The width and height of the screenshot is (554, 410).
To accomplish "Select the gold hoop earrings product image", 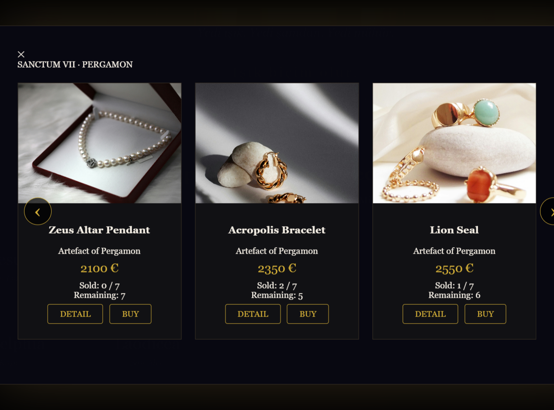I will [277, 143].
